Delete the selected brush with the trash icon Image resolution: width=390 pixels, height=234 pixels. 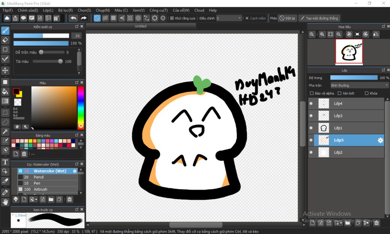70,199
